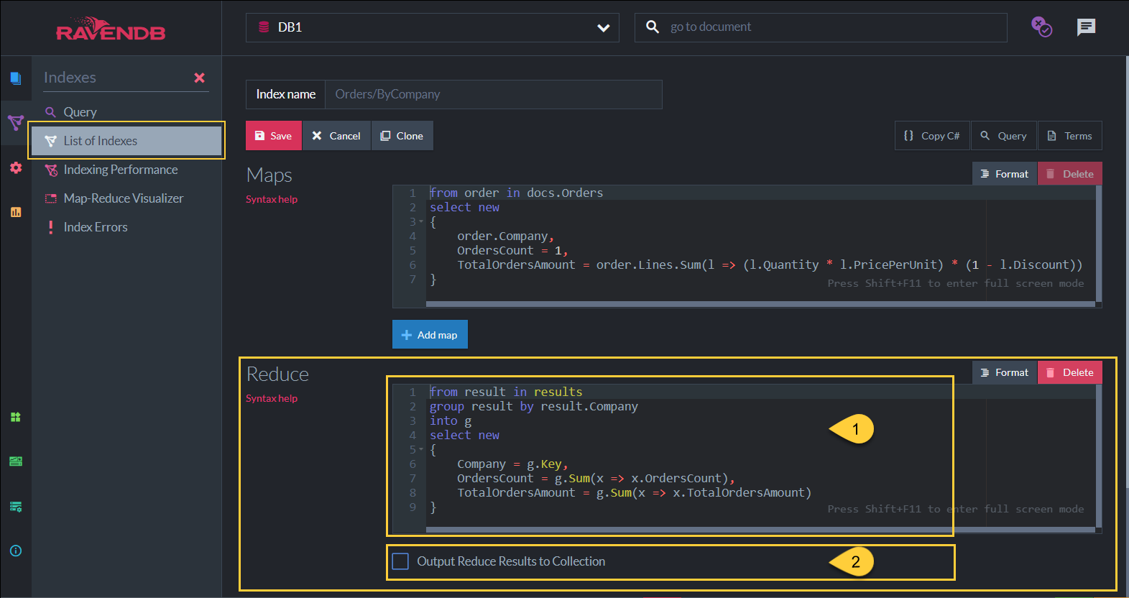Click the Indexing Performance icon

point(50,170)
